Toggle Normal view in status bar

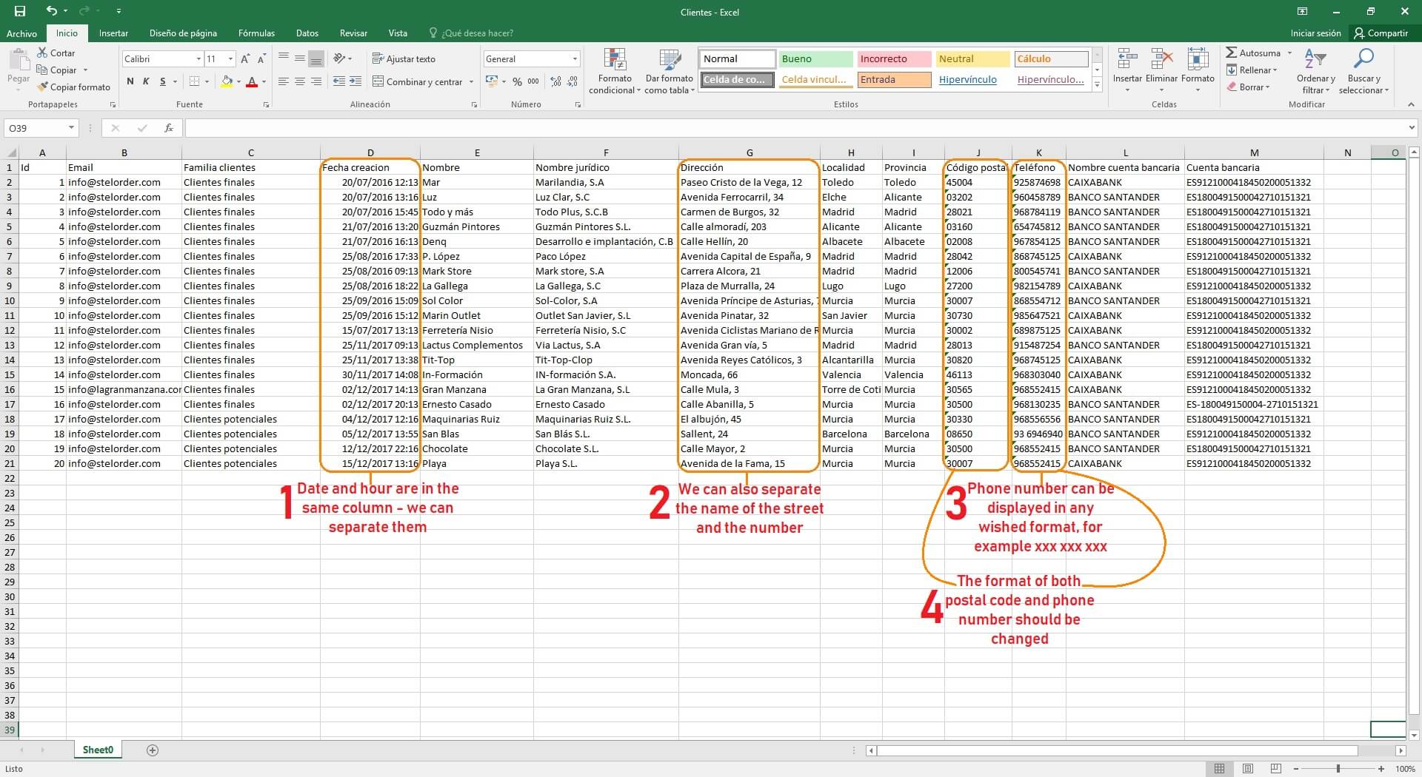tap(1220, 769)
